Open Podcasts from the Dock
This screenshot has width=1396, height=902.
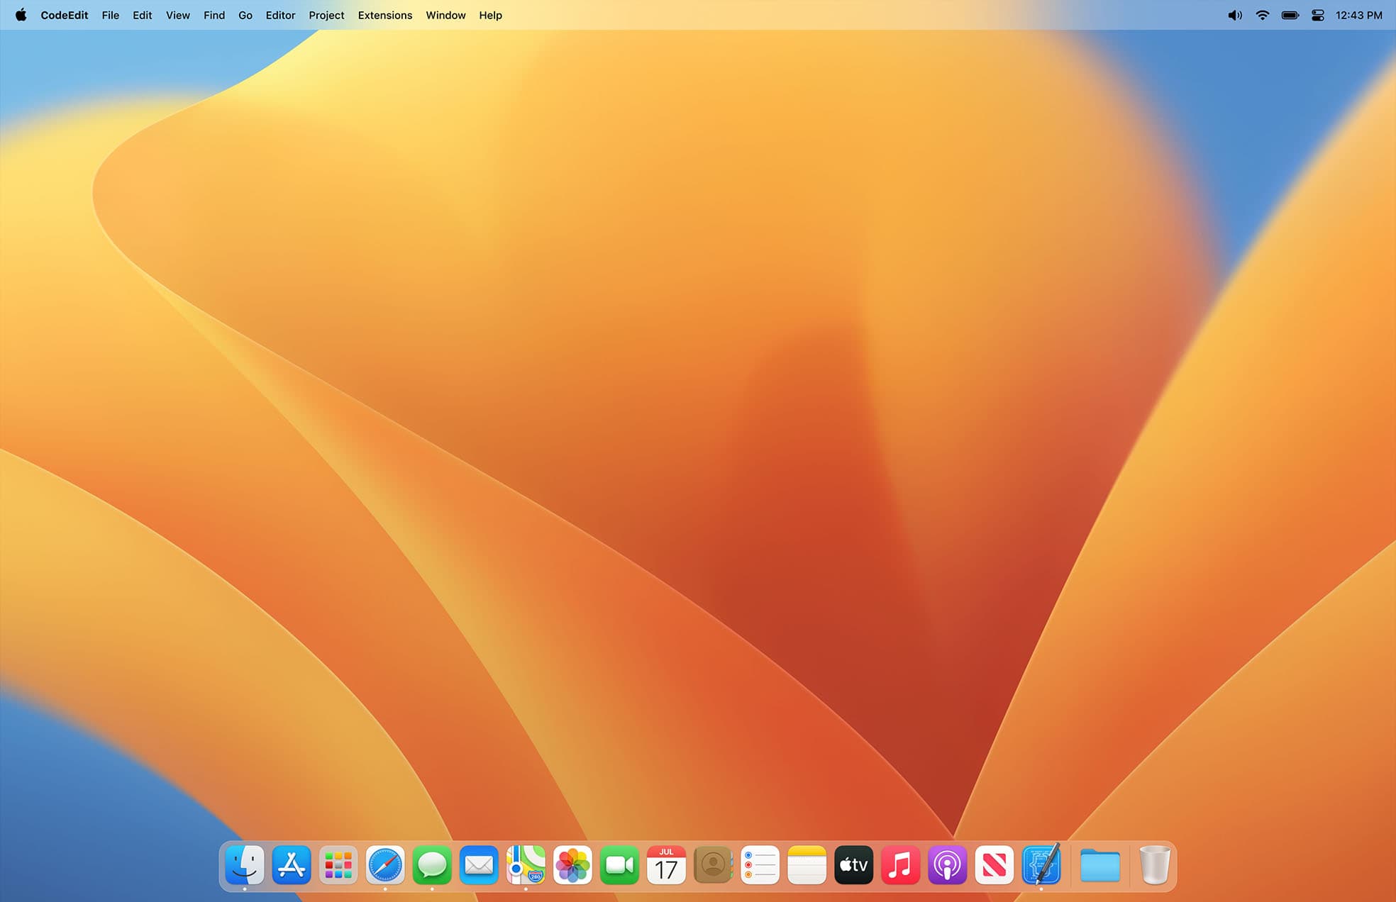tap(947, 865)
